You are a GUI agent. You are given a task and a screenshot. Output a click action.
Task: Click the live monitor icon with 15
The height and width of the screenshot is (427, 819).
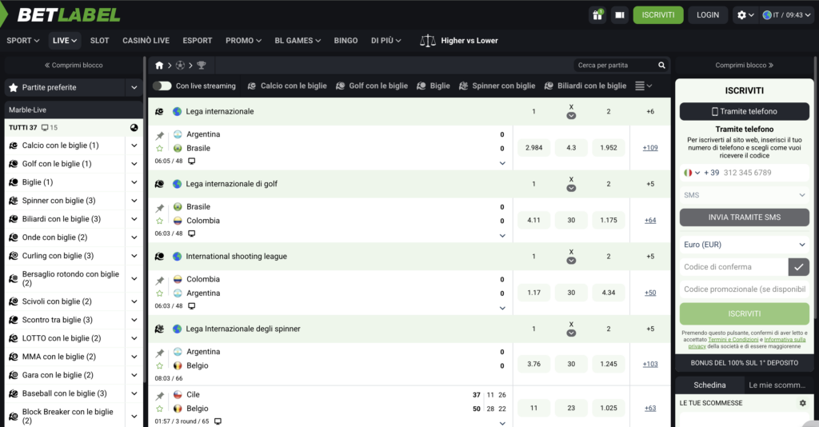pyautogui.click(x=45, y=127)
